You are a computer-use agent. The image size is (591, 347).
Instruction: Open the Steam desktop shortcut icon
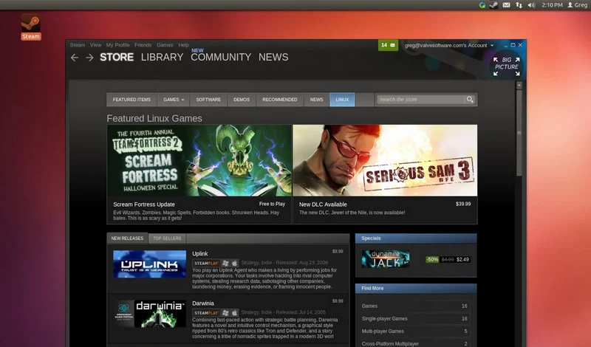click(31, 27)
